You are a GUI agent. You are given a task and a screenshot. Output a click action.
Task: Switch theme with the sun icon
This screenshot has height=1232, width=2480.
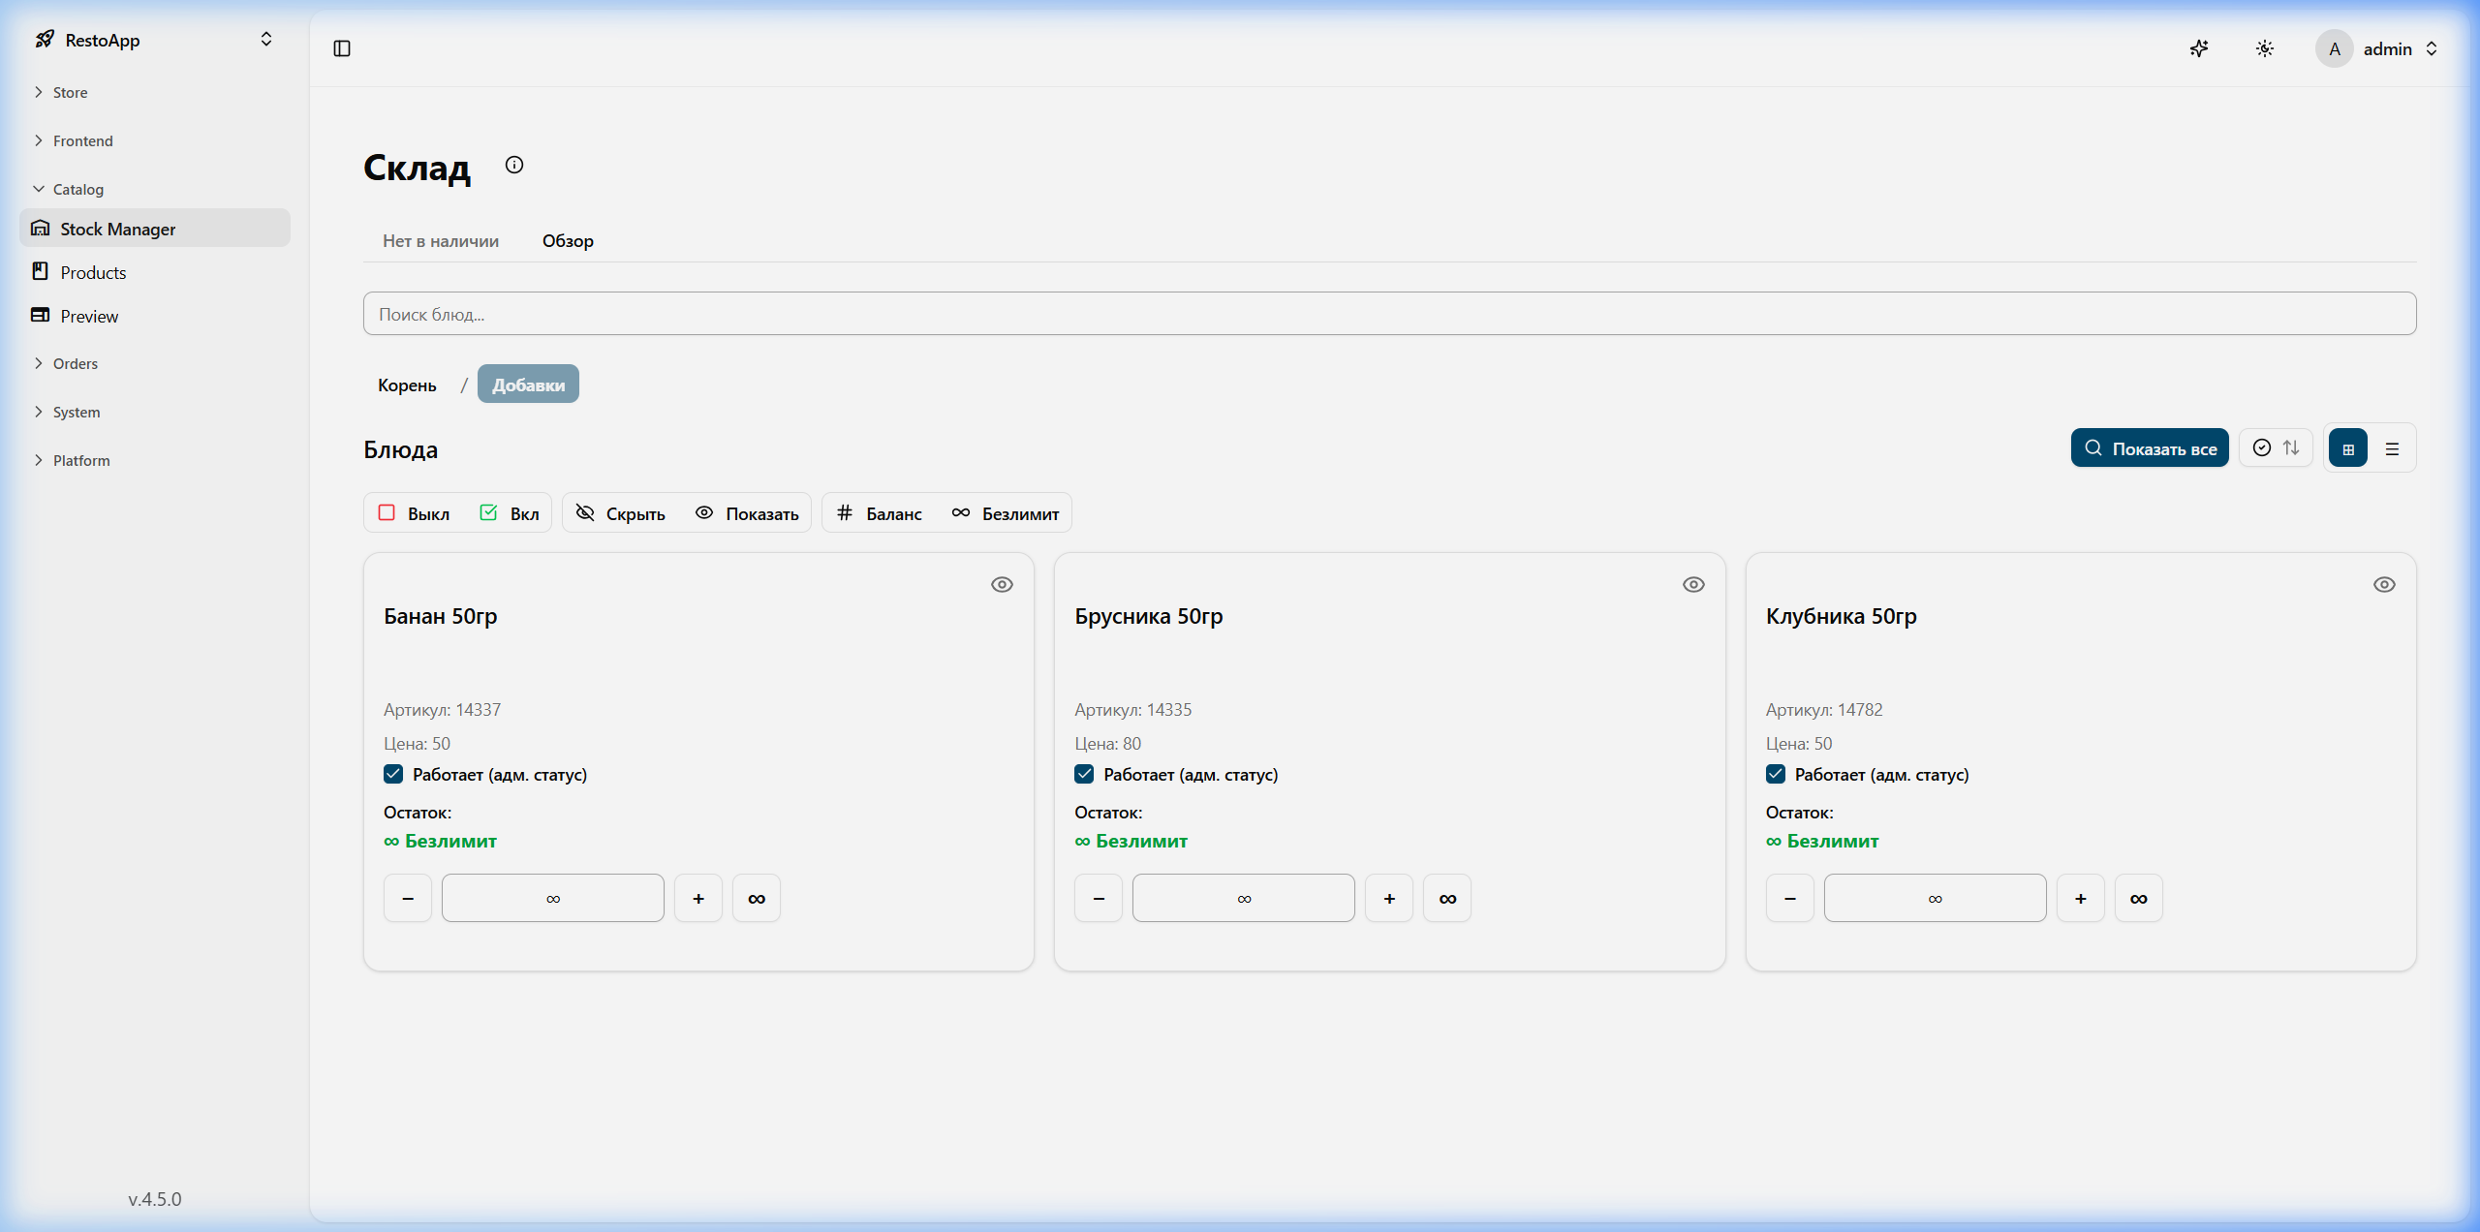click(2265, 48)
